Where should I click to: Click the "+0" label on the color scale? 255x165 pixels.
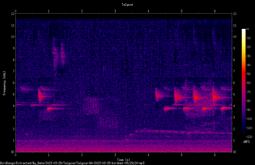tap(247, 29)
